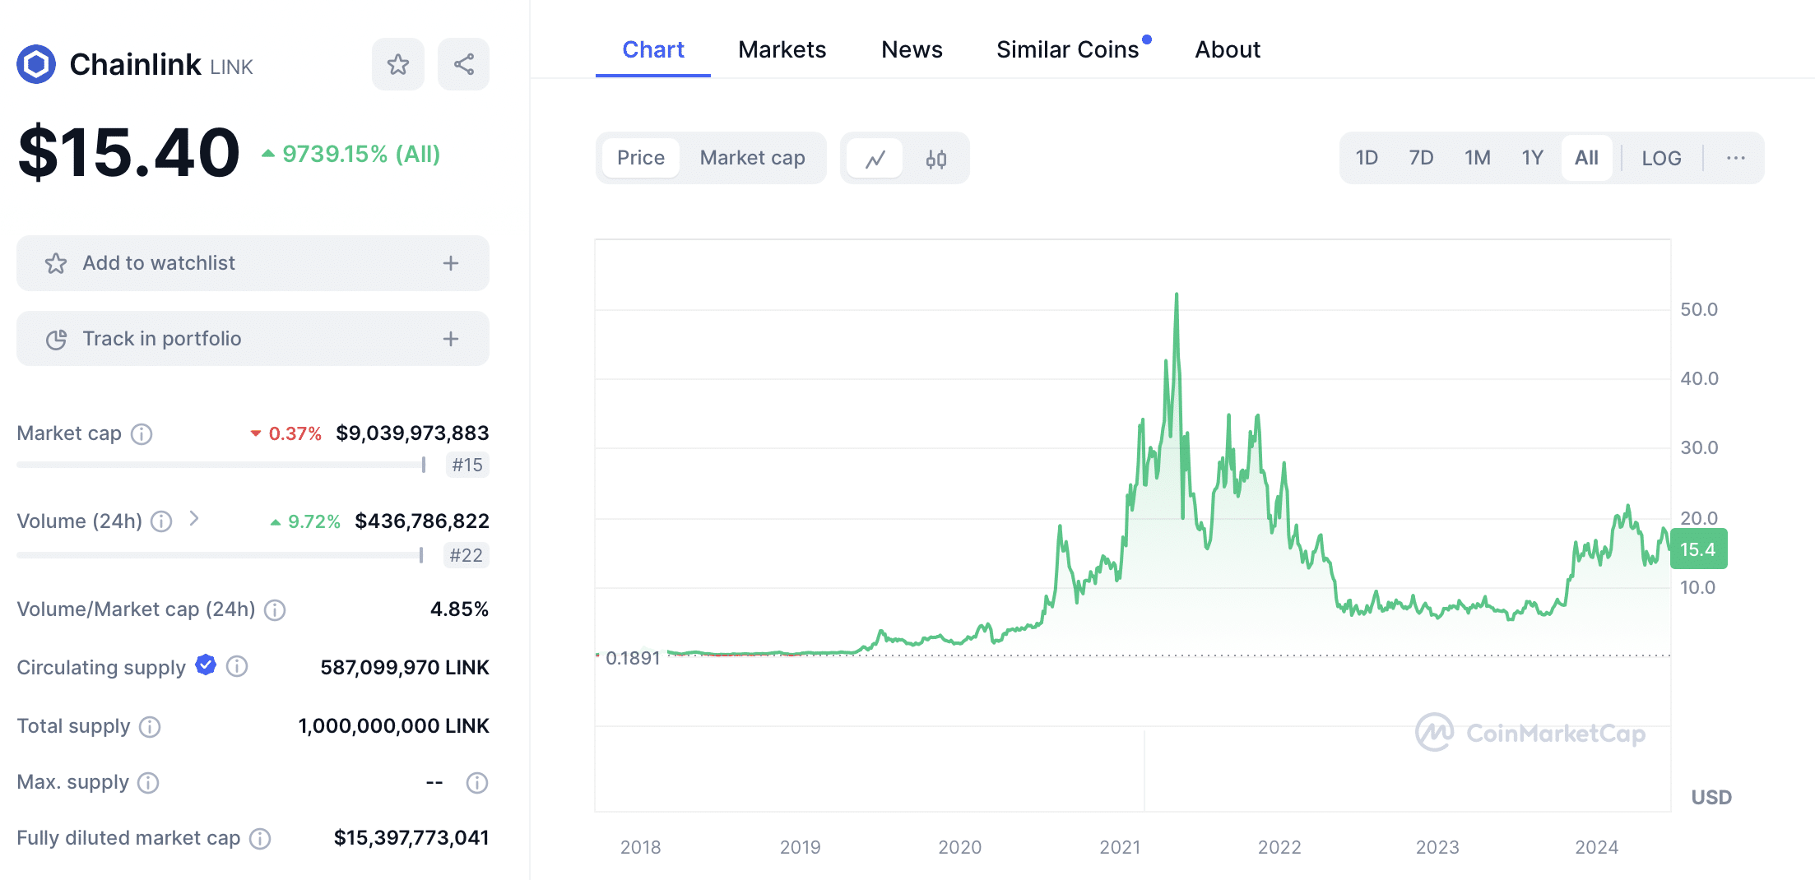Set chart range to All

click(x=1586, y=158)
